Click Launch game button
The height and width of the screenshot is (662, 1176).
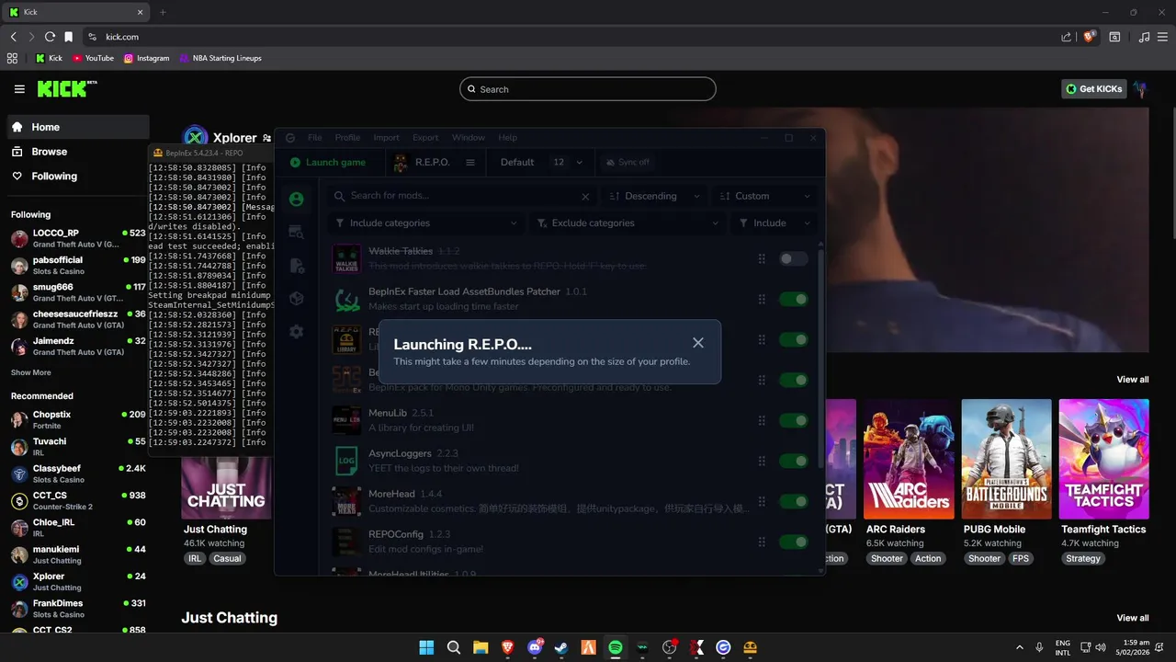328,162
